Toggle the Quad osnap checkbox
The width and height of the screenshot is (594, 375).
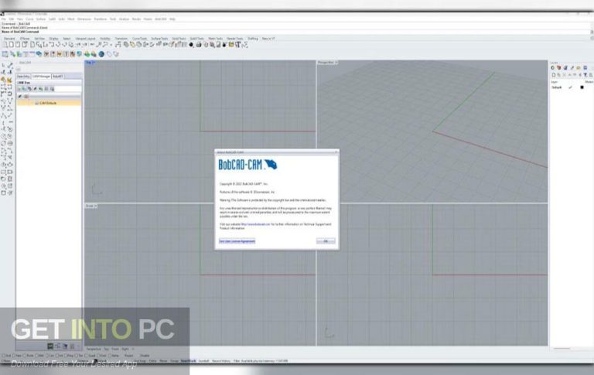86,355
